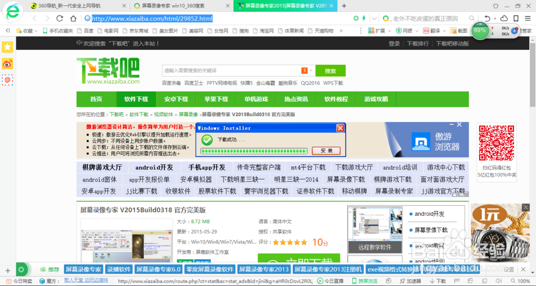Select 单机游戏 in the green navigation
This screenshot has width=536, height=286.
(x=256, y=99)
